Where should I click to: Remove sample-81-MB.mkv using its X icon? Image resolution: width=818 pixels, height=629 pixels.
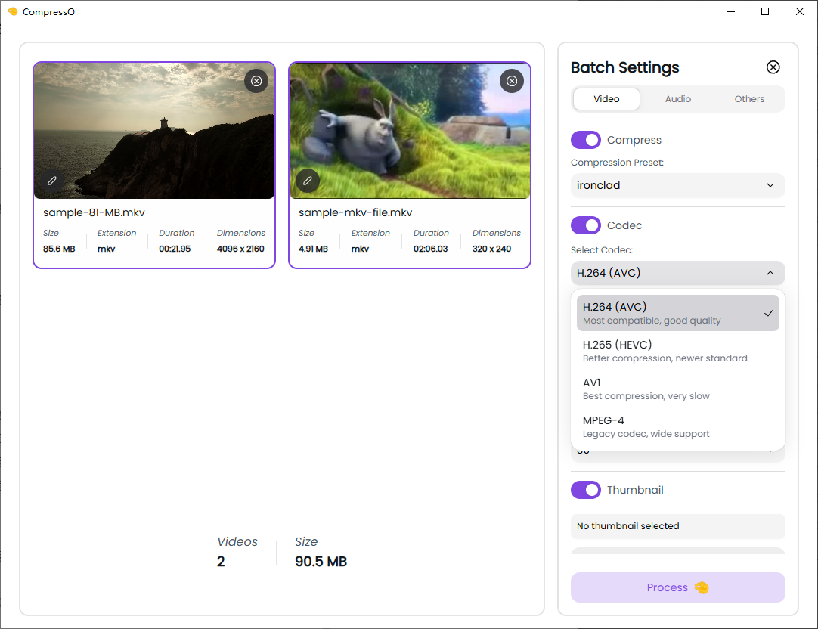point(256,81)
